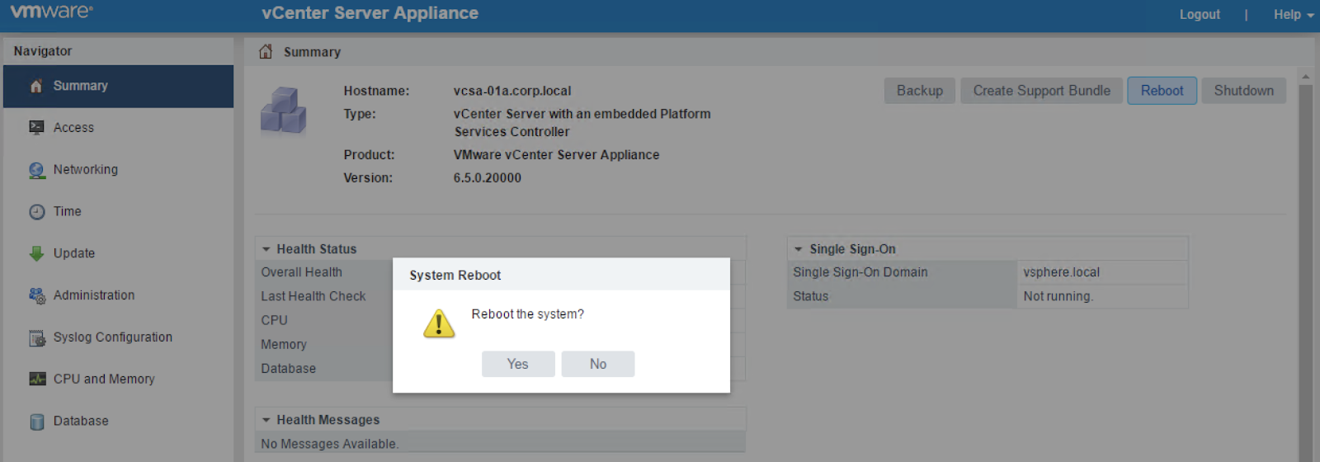Click the CPU and Memory graph icon

tap(37, 379)
